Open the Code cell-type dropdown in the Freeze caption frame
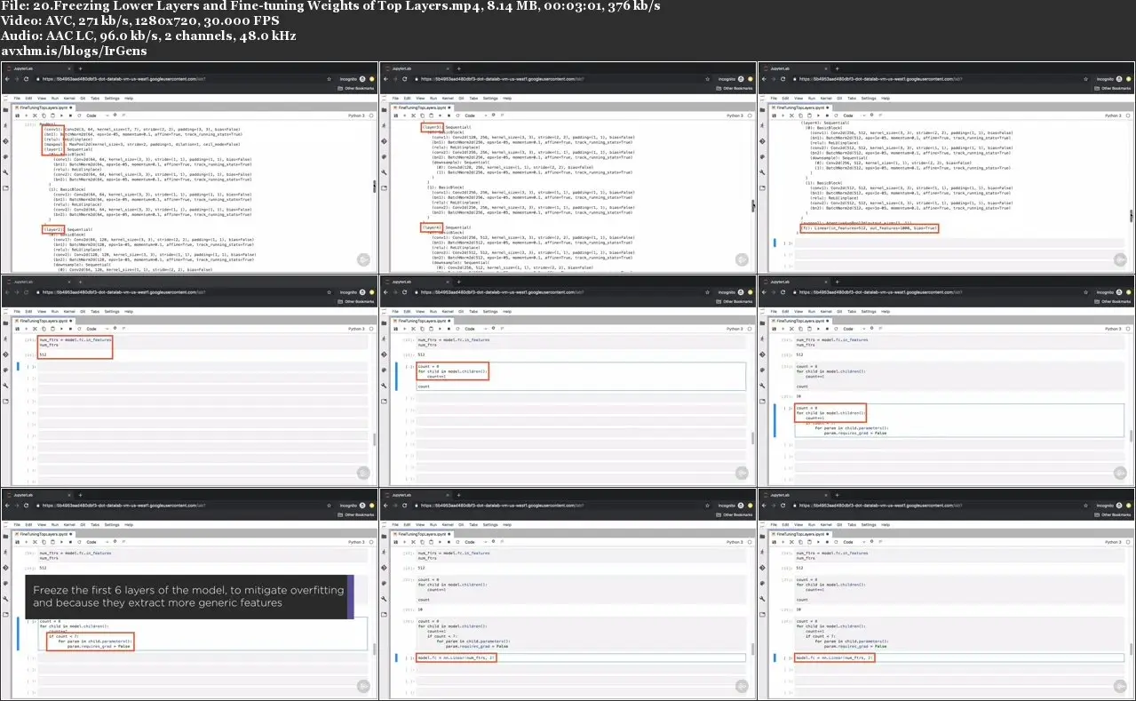Viewport: 1136px width, 701px height. coord(98,540)
